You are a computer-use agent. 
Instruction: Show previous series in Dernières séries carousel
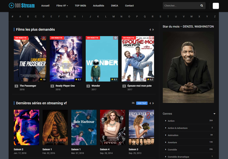click(150, 103)
